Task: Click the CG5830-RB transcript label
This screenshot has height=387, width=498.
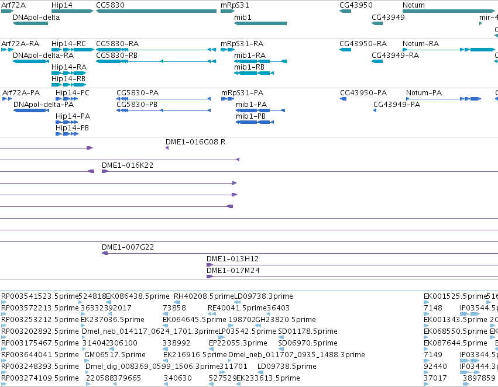Action: (116, 56)
